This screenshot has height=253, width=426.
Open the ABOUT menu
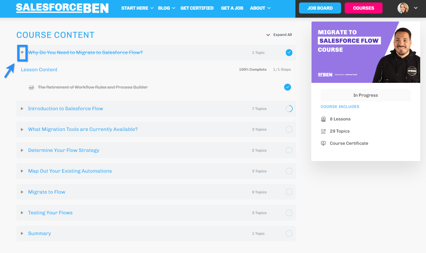coord(260,8)
